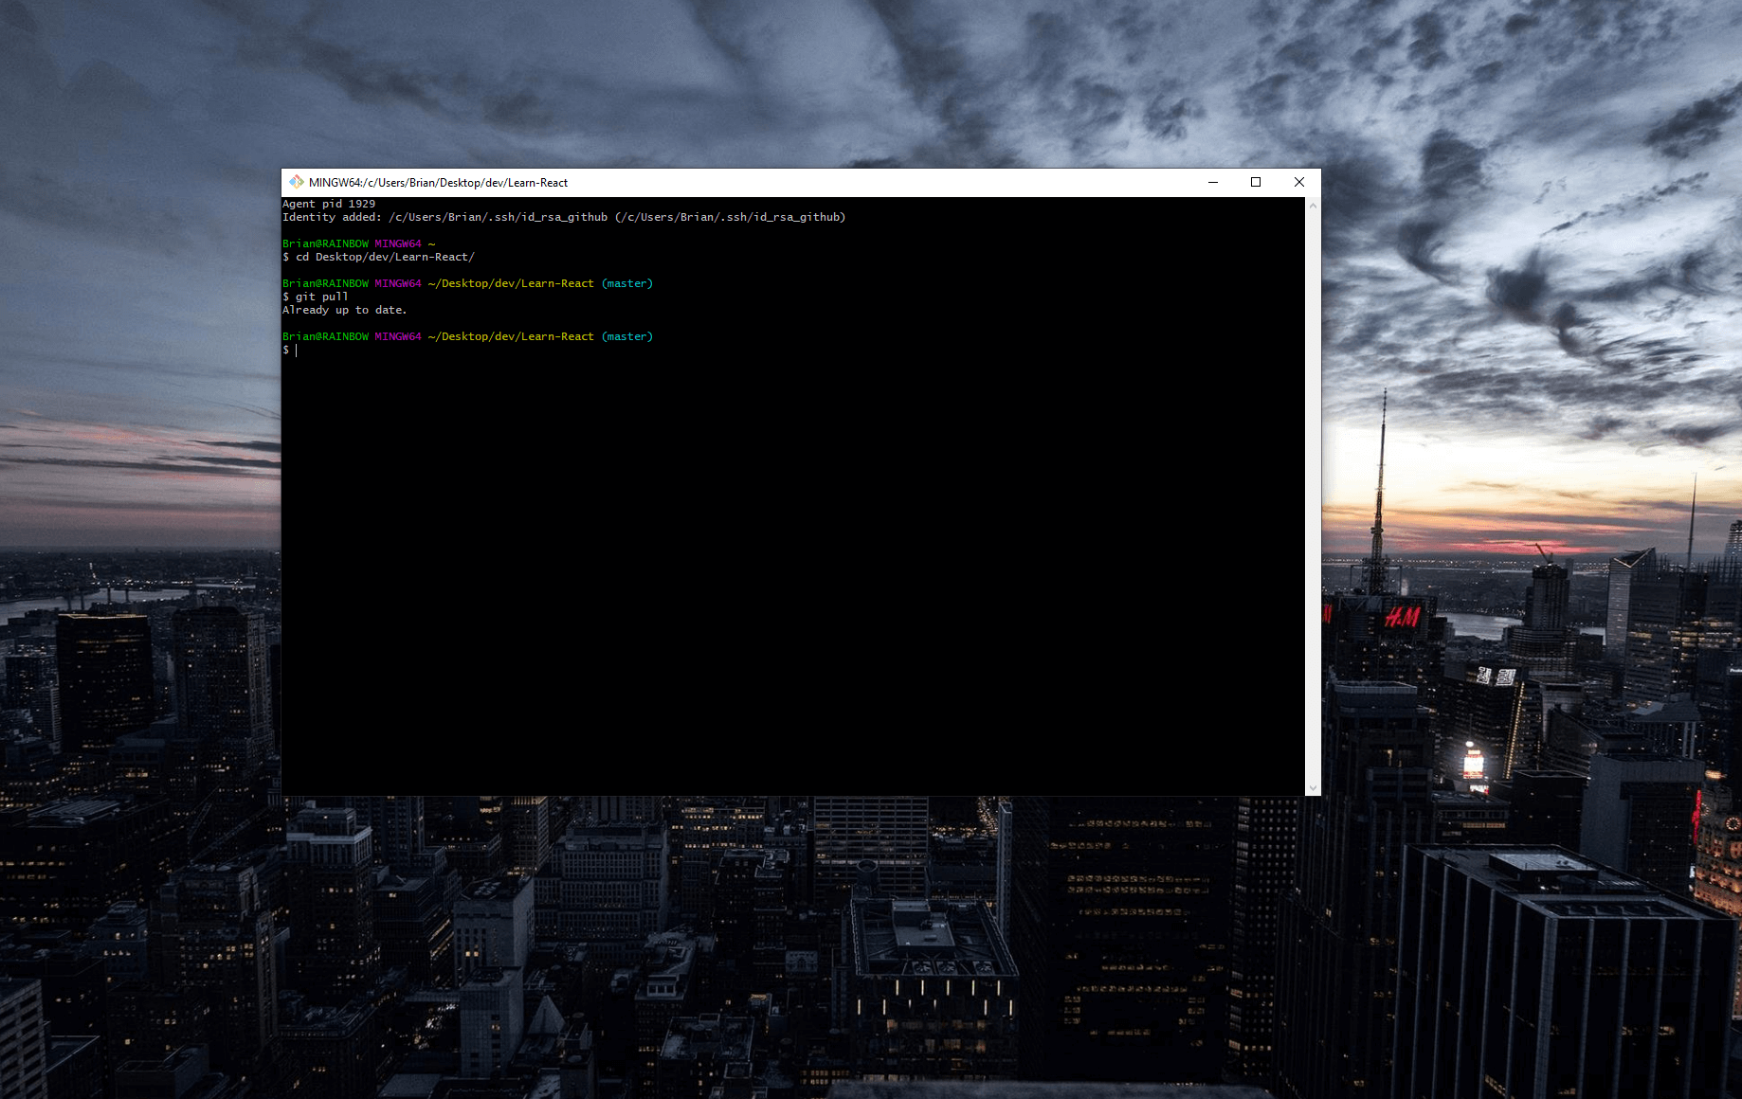Click the 'Agent pid 1929' line

[x=328, y=203]
